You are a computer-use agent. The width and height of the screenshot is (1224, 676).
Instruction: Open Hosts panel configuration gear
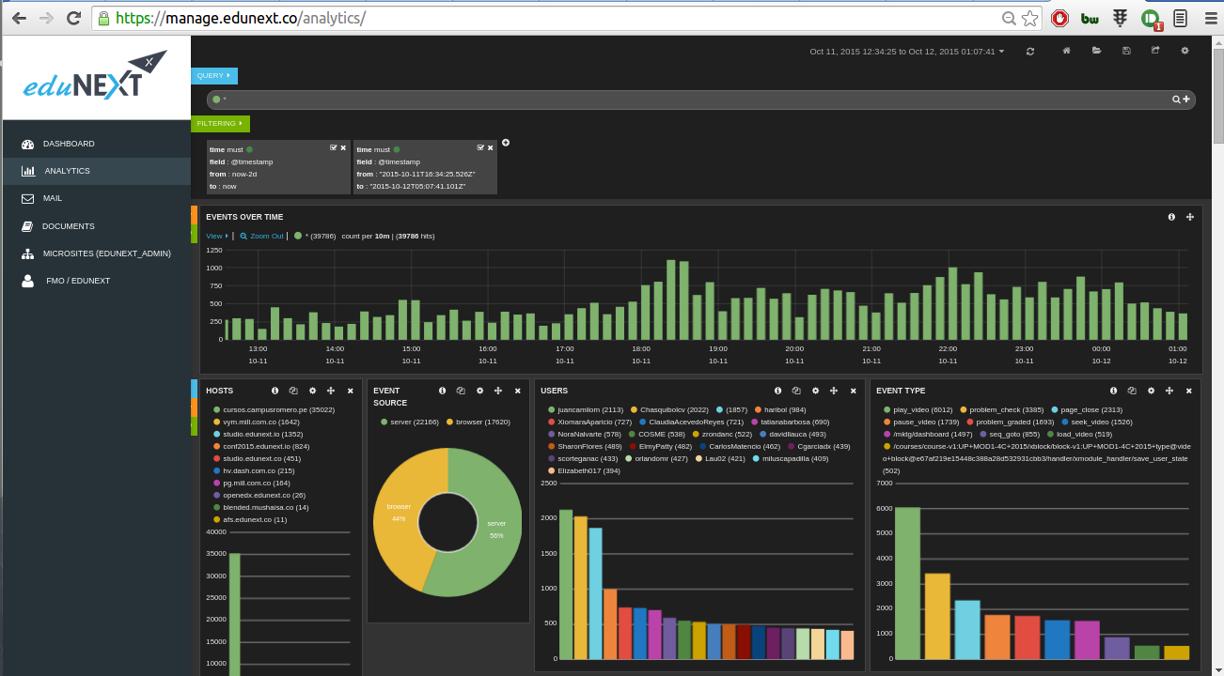(x=312, y=391)
